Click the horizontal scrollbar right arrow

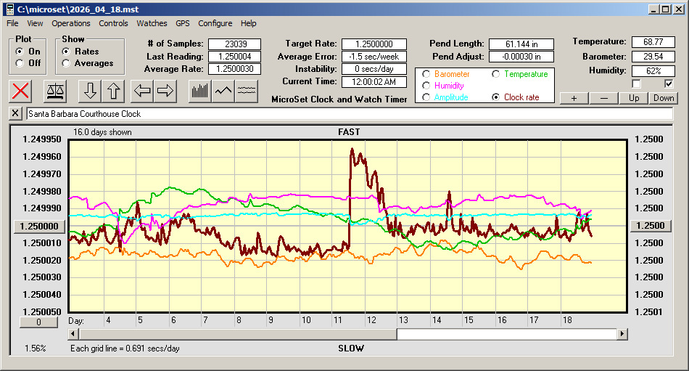coord(622,334)
